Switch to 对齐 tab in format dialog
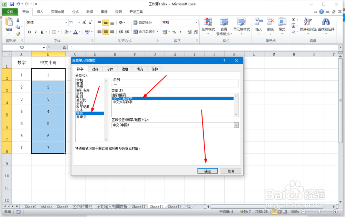This screenshot has height=217, width=345. pos(95,69)
